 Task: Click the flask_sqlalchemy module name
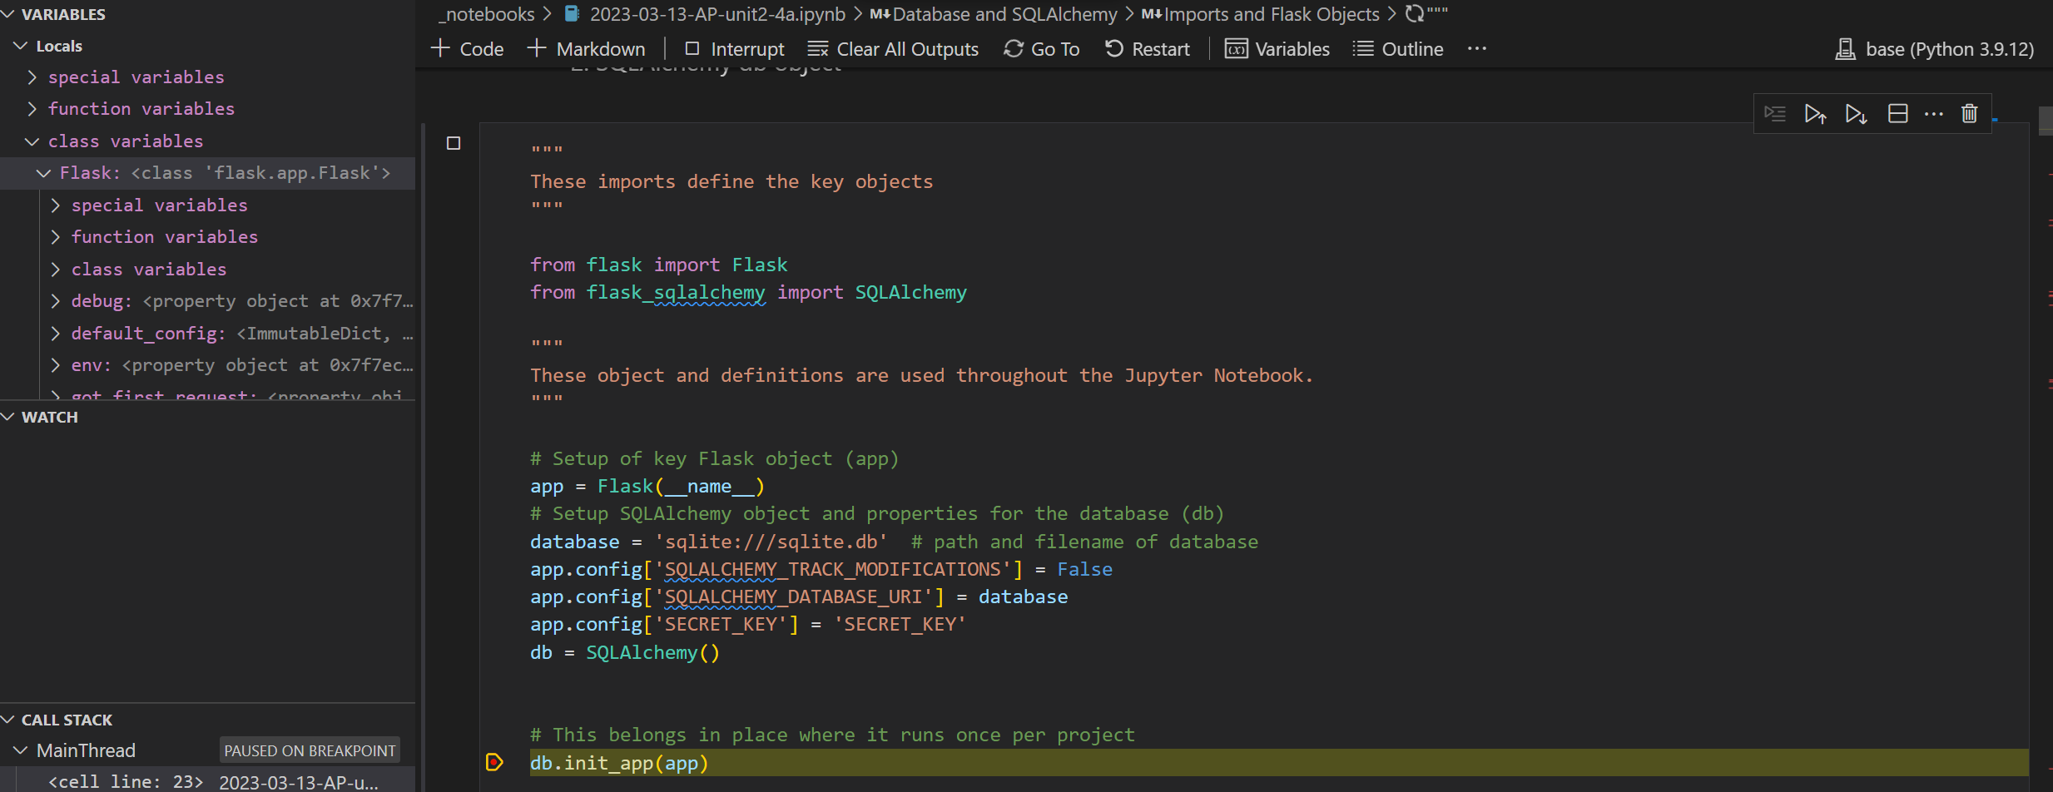pyautogui.click(x=676, y=293)
